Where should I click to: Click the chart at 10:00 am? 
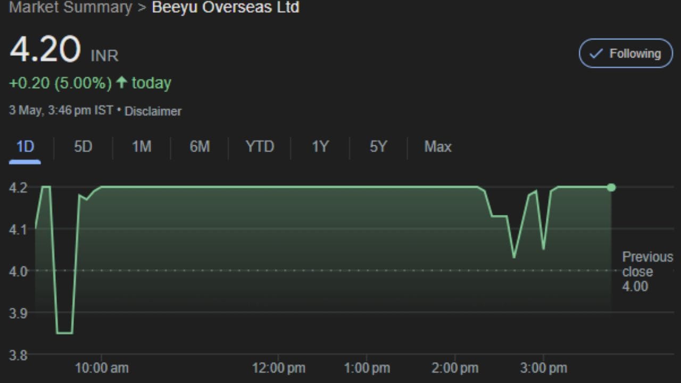[x=102, y=187]
